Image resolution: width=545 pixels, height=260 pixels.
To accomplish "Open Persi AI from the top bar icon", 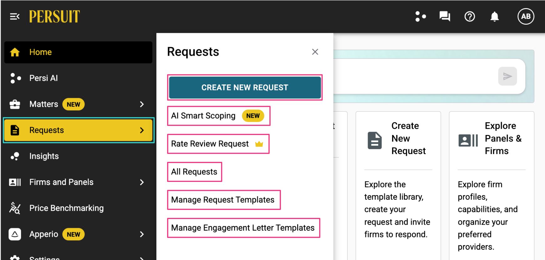I will (x=420, y=17).
